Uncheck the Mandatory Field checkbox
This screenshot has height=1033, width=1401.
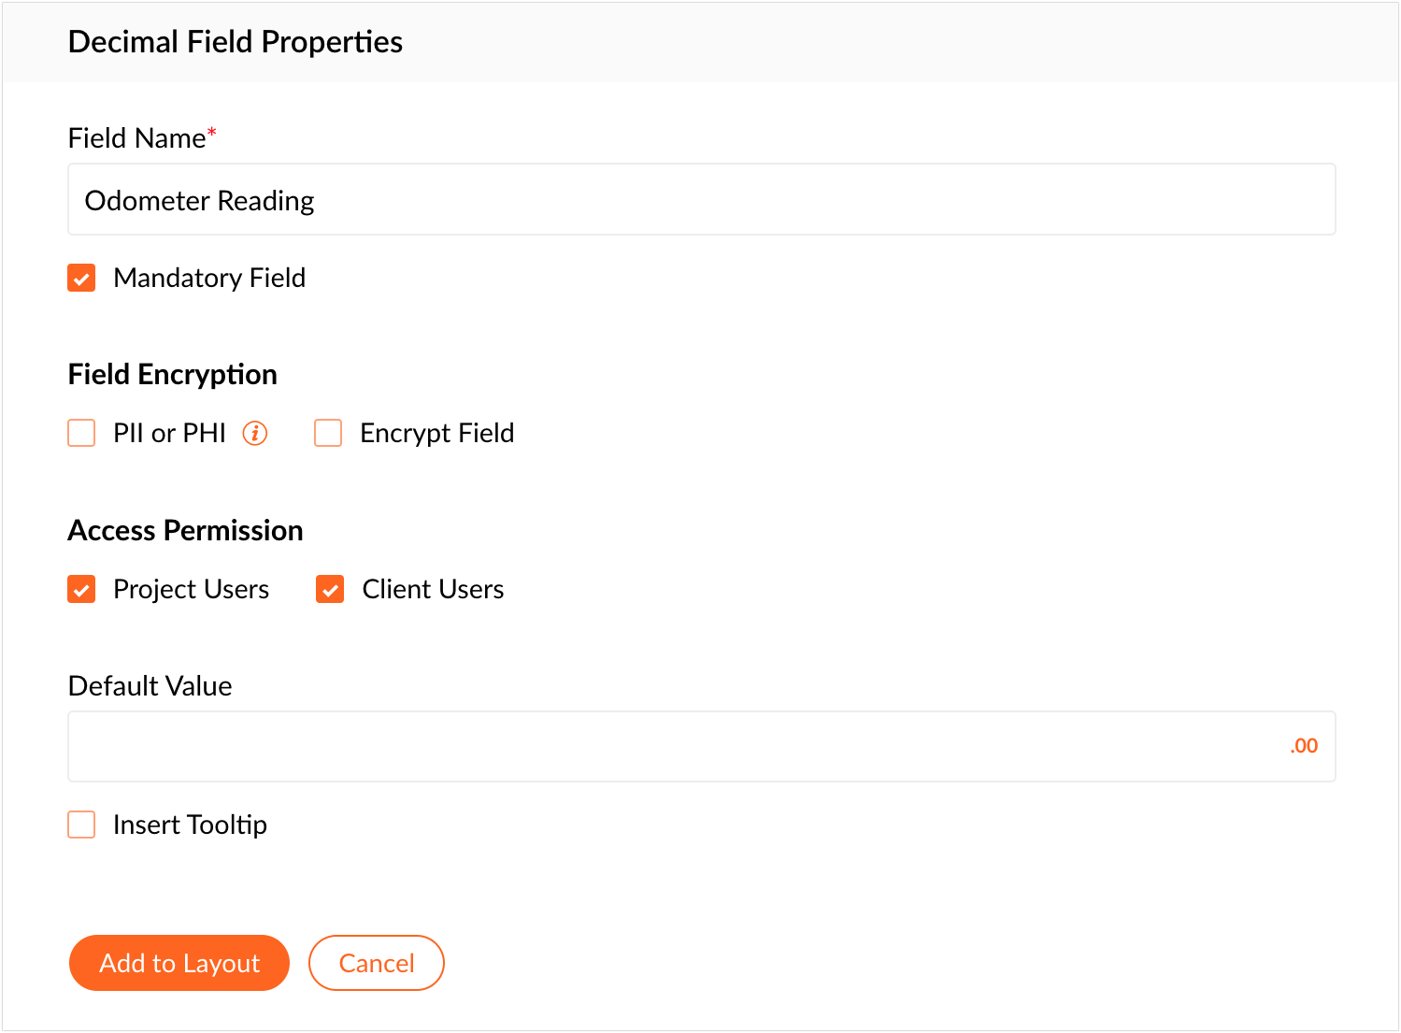click(82, 279)
